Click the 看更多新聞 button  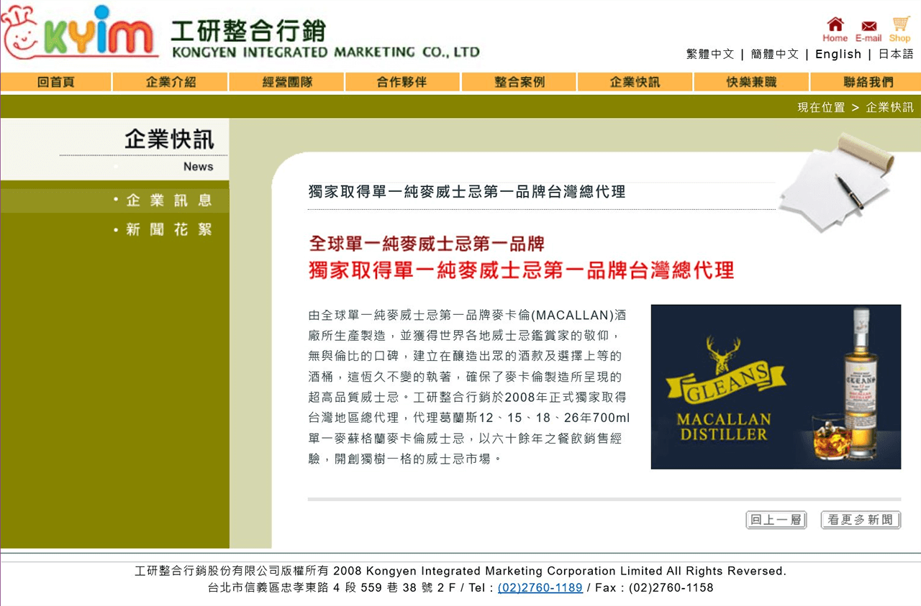(861, 520)
